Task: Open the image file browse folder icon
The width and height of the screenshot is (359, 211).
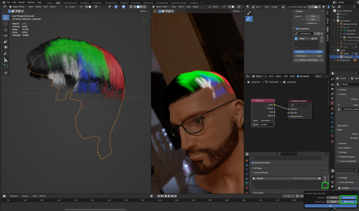Action: click(x=316, y=7)
